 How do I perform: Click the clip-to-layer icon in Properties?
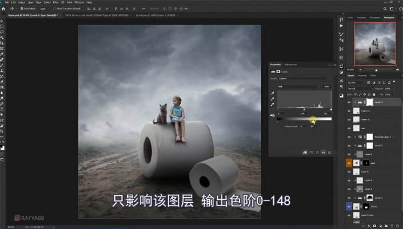pos(305,152)
